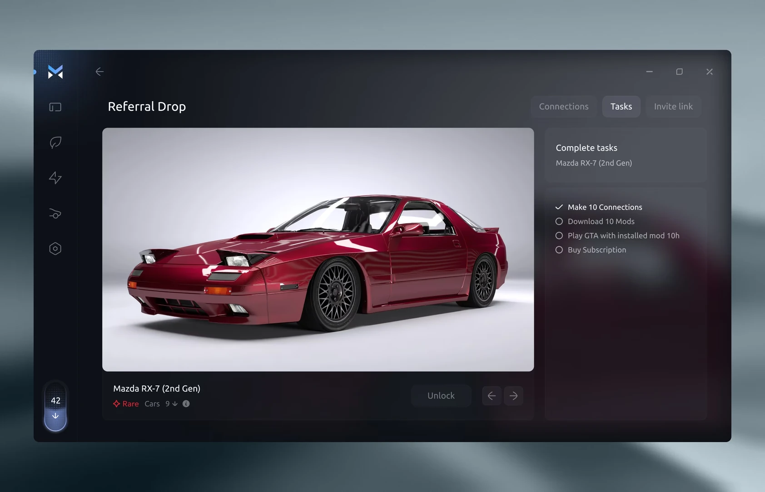The height and width of the screenshot is (492, 765).
Task: Click the 9 downloads count
Action: [171, 403]
